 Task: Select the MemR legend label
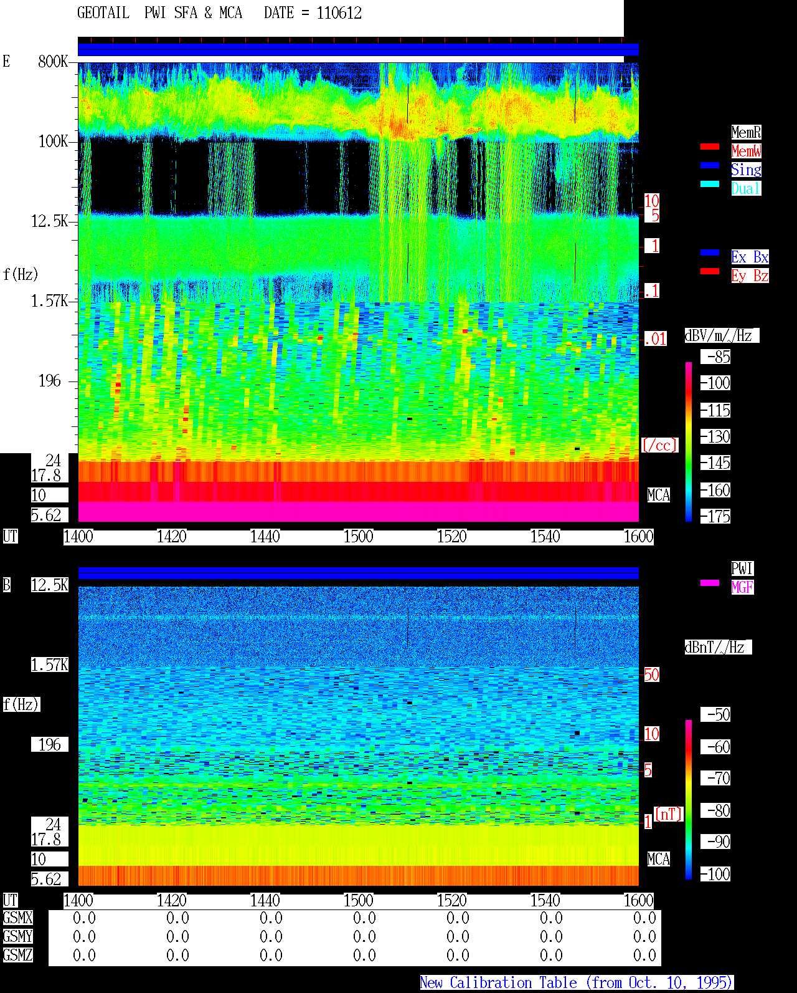click(746, 132)
